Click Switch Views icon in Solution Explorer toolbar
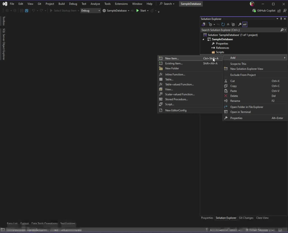The width and height of the screenshot is (288, 233). point(203,24)
